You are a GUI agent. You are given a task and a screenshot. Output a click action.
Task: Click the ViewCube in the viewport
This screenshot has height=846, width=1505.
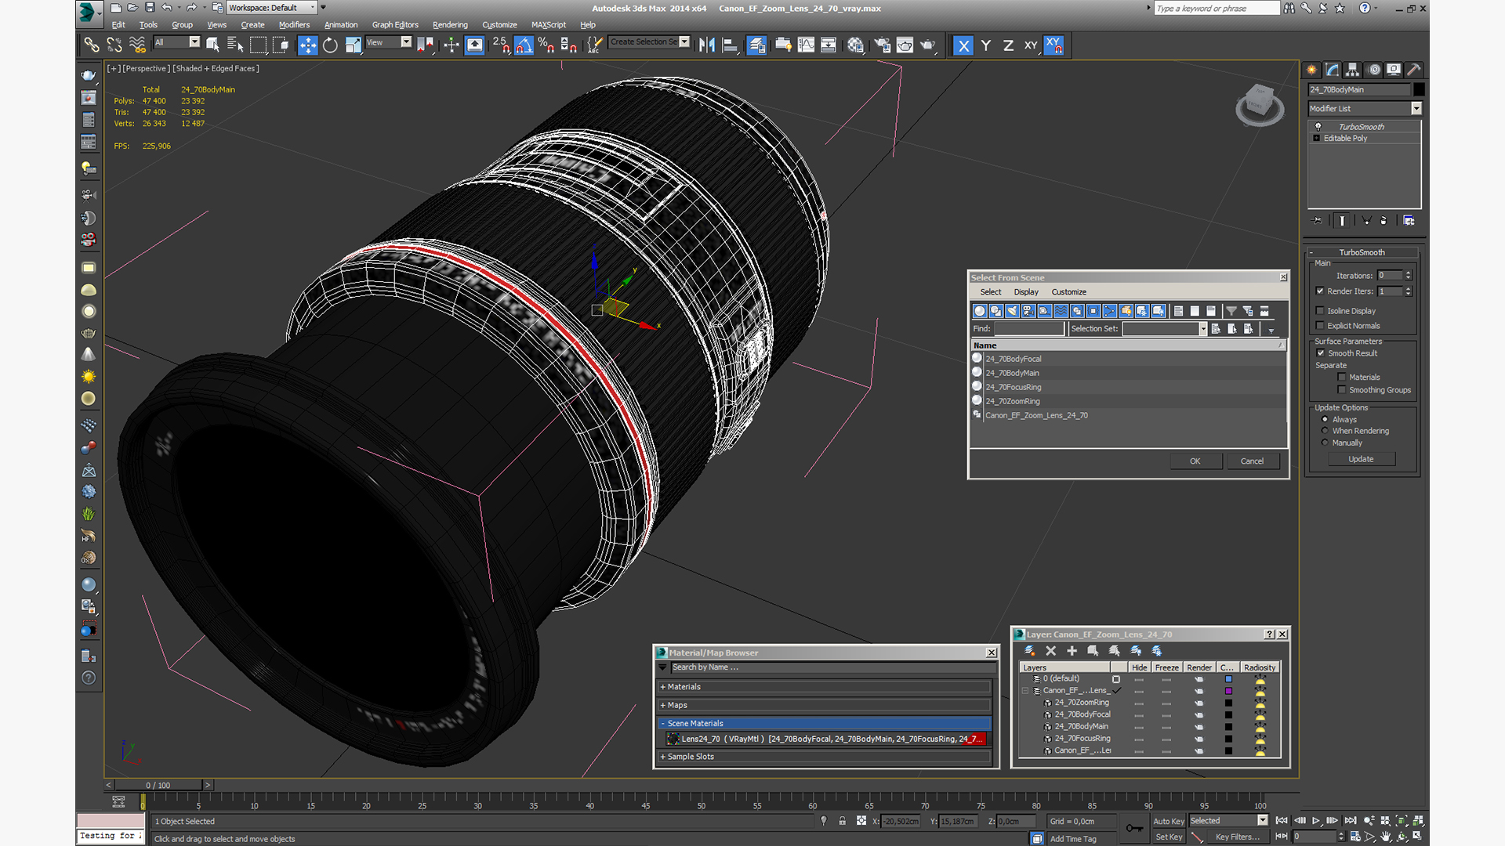[1260, 104]
